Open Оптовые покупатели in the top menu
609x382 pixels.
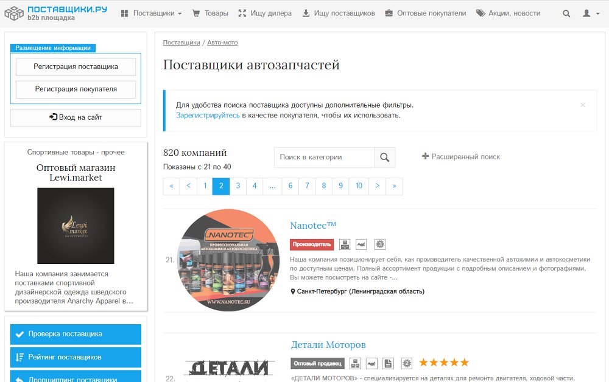(x=425, y=13)
